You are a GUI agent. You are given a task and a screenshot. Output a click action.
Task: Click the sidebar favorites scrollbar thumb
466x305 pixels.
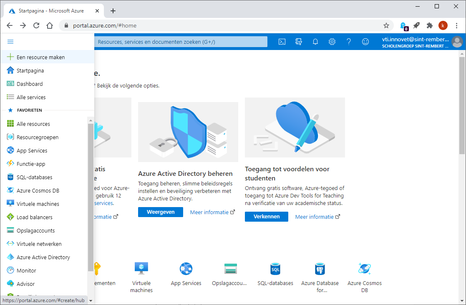point(91,197)
